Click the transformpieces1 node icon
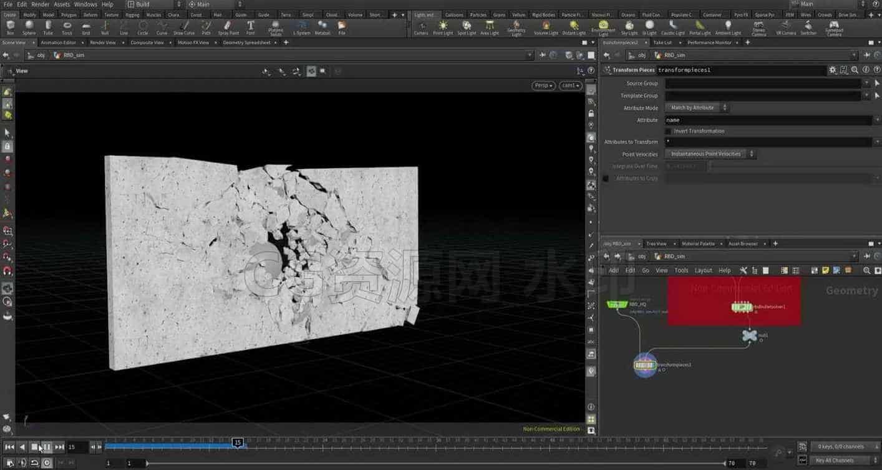 pyautogui.click(x=645, y=365)
